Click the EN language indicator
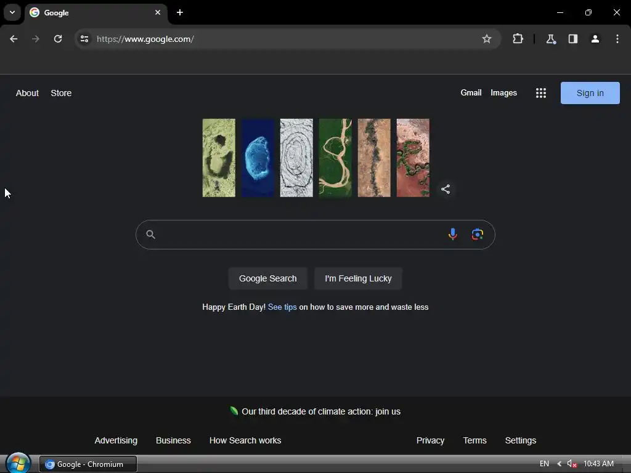Screen dimensions: 631x473 coord(544,464)
